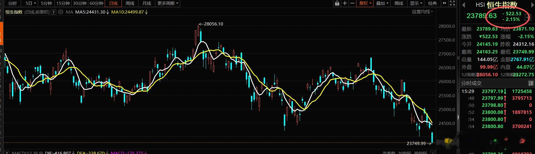This screenshot has width=535, height=154.
Task: Go to next stock with right arrow
Action: tap(532, 5)
